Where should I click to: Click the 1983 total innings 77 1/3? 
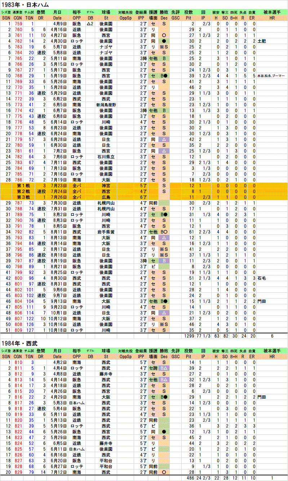point(203,336)
